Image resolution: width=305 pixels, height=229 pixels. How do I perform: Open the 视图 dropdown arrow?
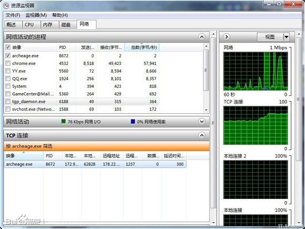[286, 37]
